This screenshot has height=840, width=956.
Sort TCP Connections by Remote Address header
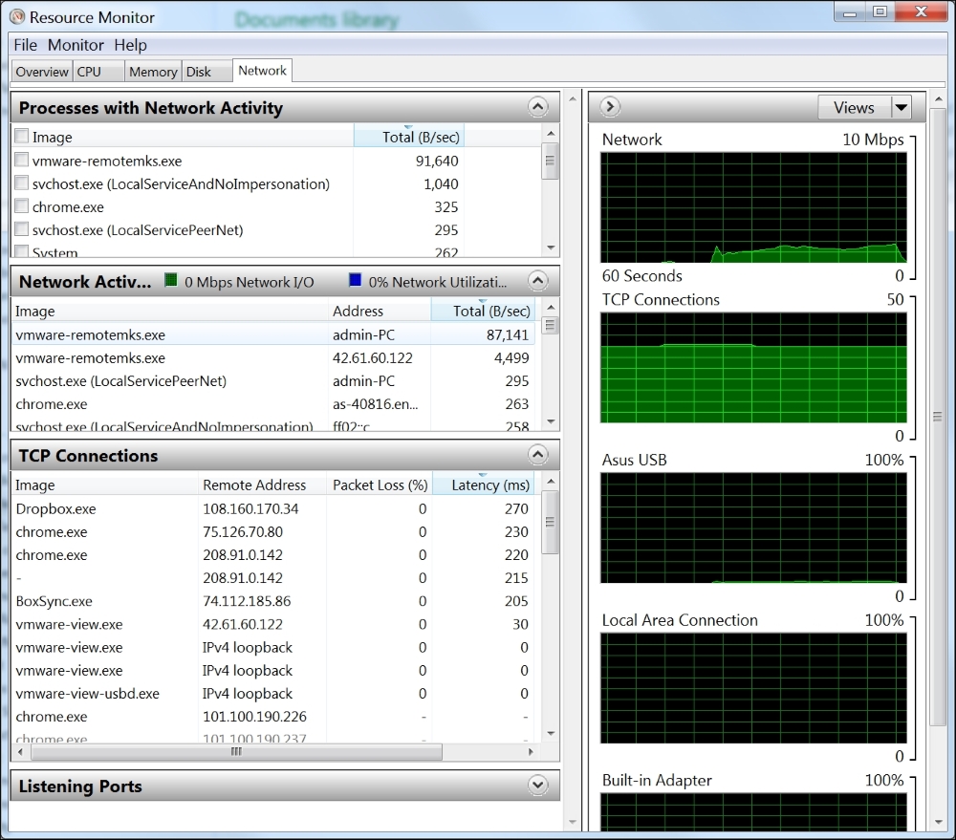click(262, 485)
